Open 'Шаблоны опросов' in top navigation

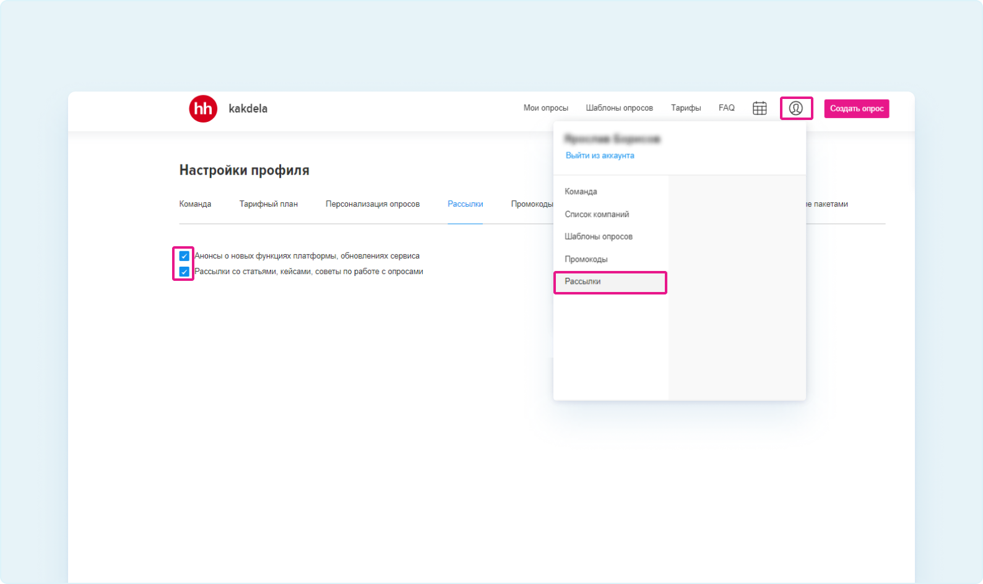[x=620, y=108]
